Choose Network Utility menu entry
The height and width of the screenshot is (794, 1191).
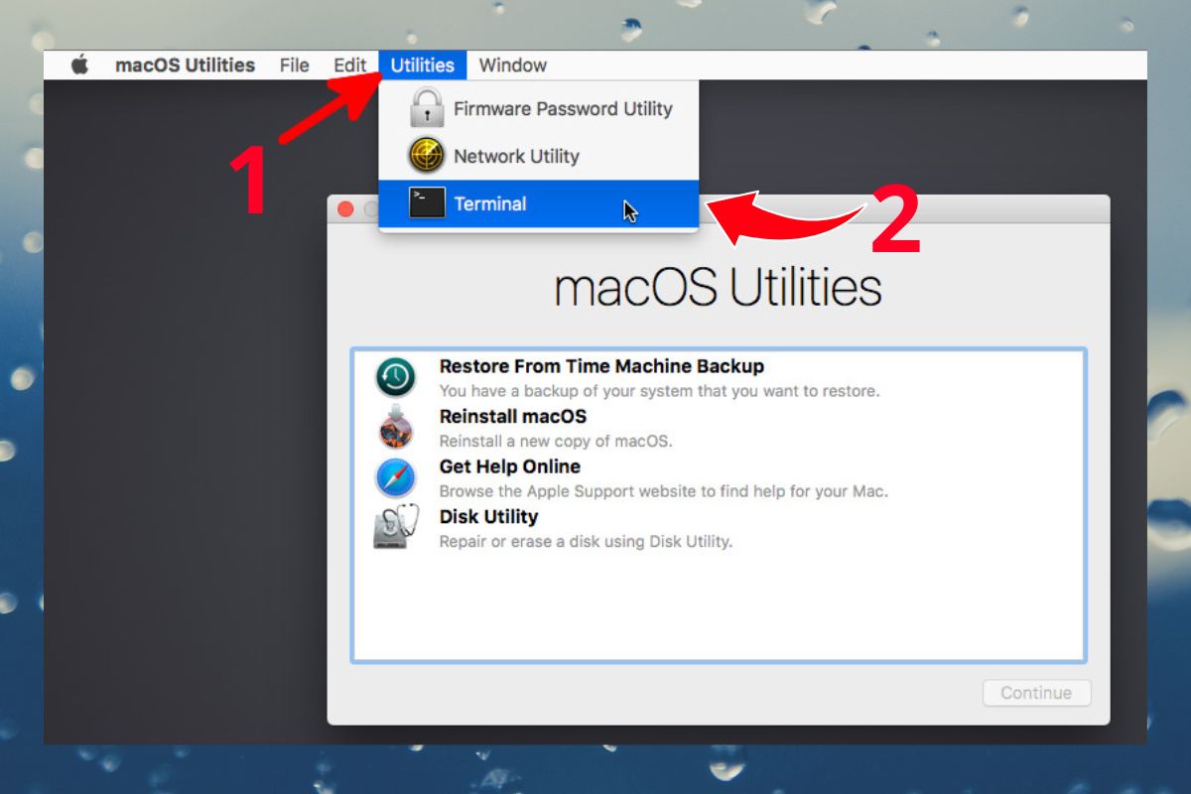539,156
